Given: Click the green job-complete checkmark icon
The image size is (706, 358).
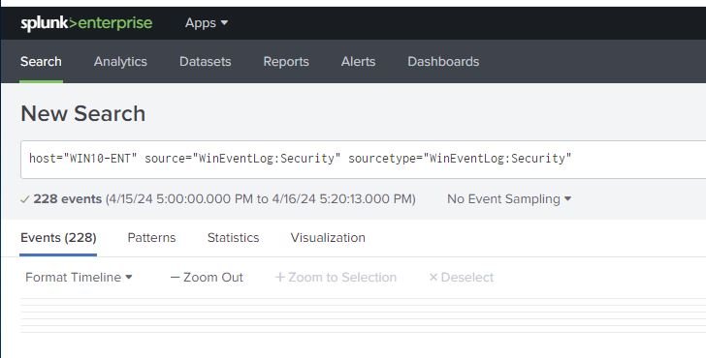Looking at the screenshot, I should pos(25,199).
